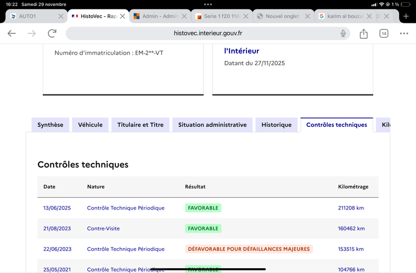Click the DÉFAVORABLE POUR DÉFAILLANCES MAJEURES badge
416x273 pixels.
click(x=249, y=249)
